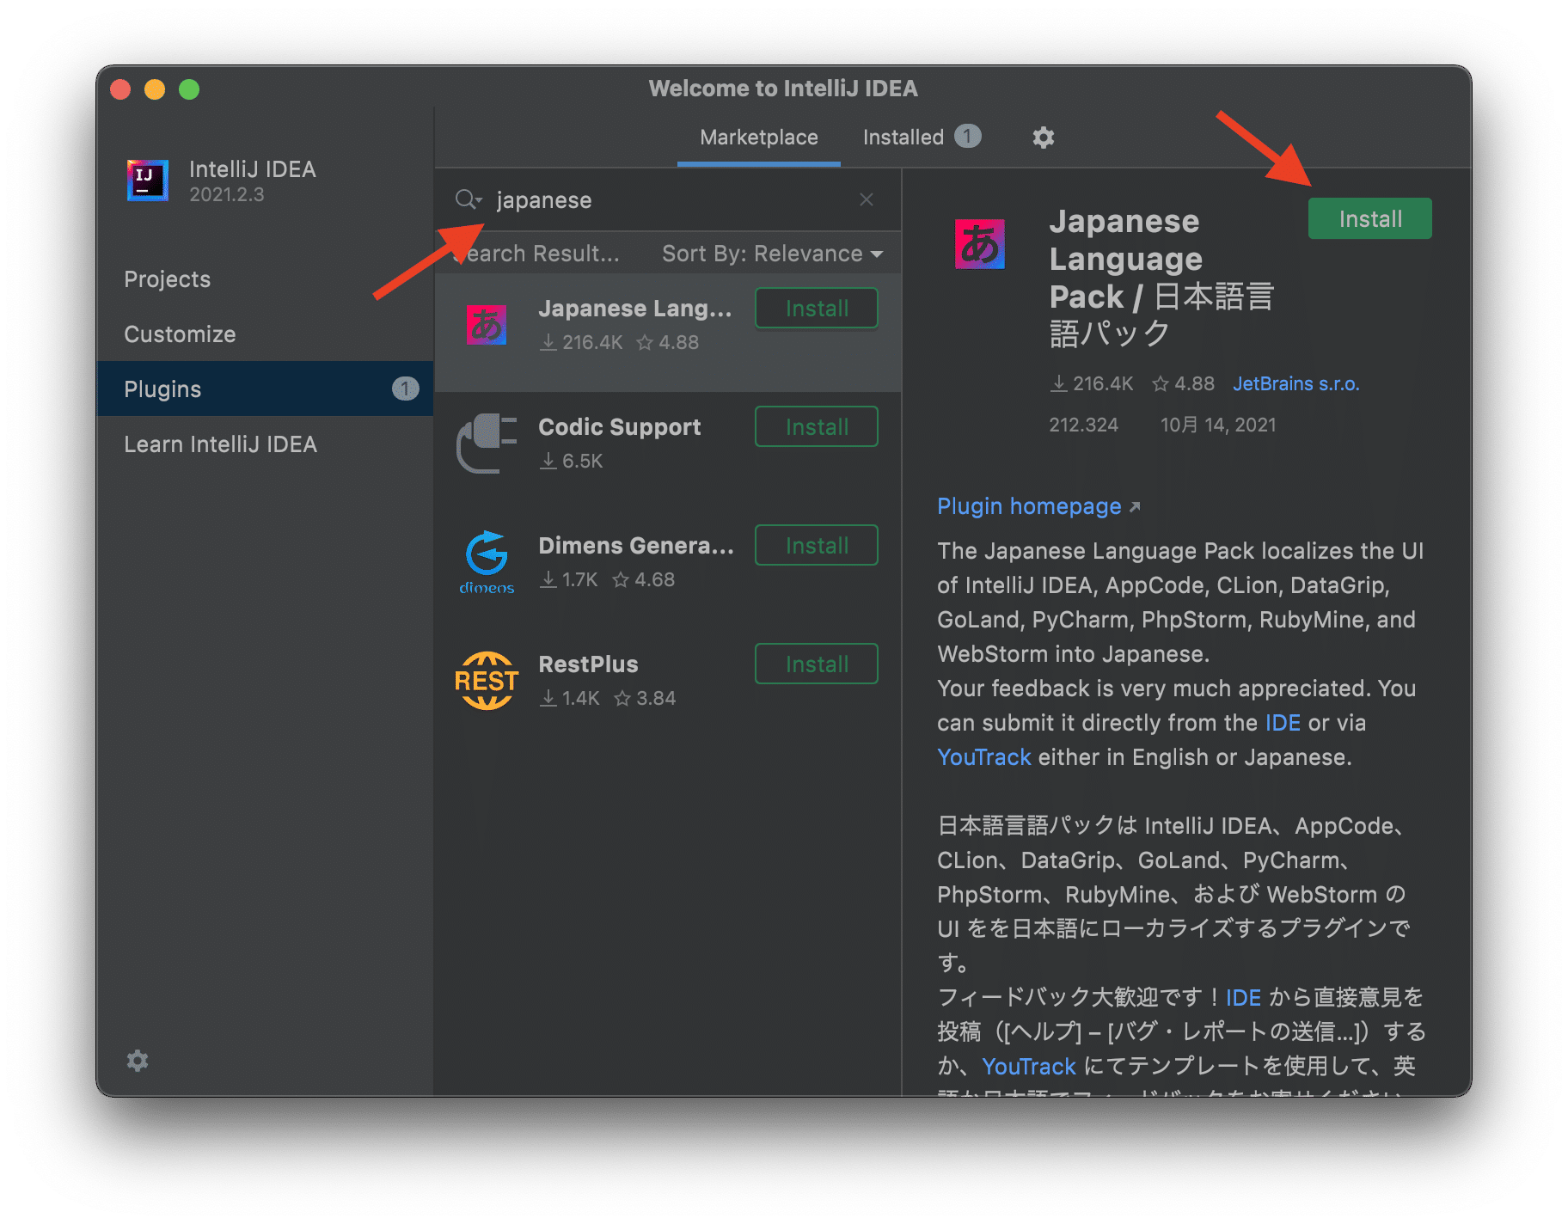Click the IDE link in Japanese description

1243,998
